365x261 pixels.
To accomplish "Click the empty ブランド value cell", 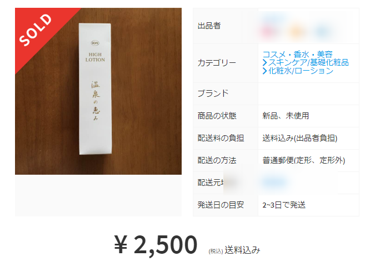I will coord(308,93).
